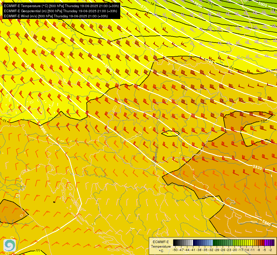The width and height of the screenshot is (277, 255).
Task: Click the blue swirl logo icon
Action: click(x=10, y=245)
